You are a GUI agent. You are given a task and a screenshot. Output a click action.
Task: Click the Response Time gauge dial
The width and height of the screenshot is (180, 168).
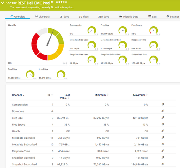click(153, 45)
